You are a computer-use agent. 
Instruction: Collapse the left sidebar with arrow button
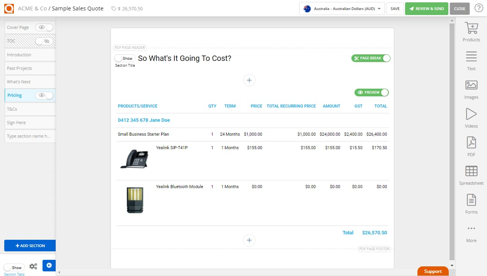pyautogui.click(x=49, y=265)
